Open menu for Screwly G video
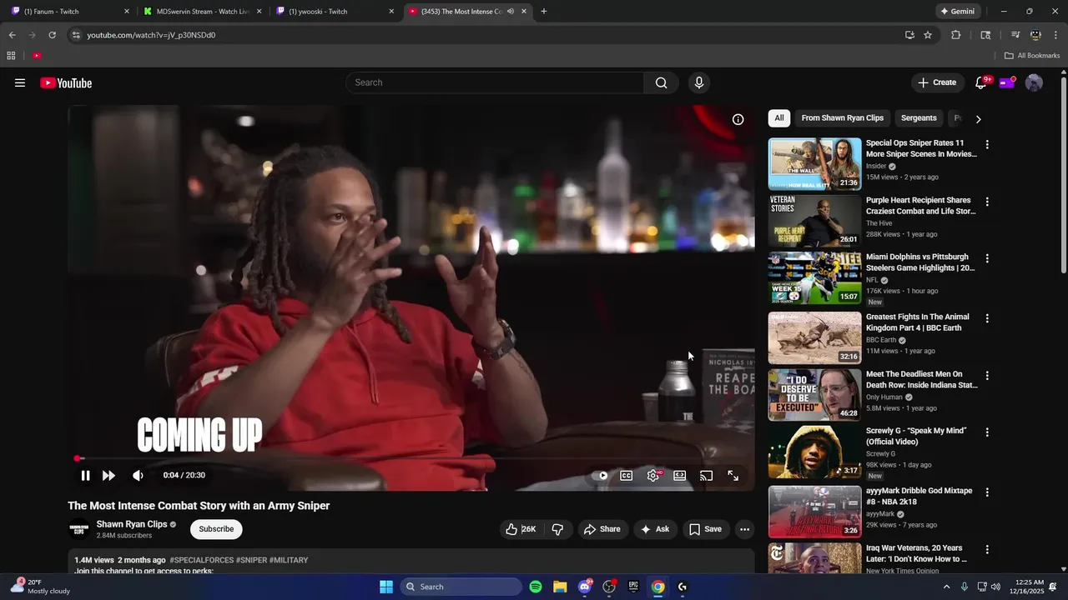This screenshot has width=1068, height=600. (987, 432)
